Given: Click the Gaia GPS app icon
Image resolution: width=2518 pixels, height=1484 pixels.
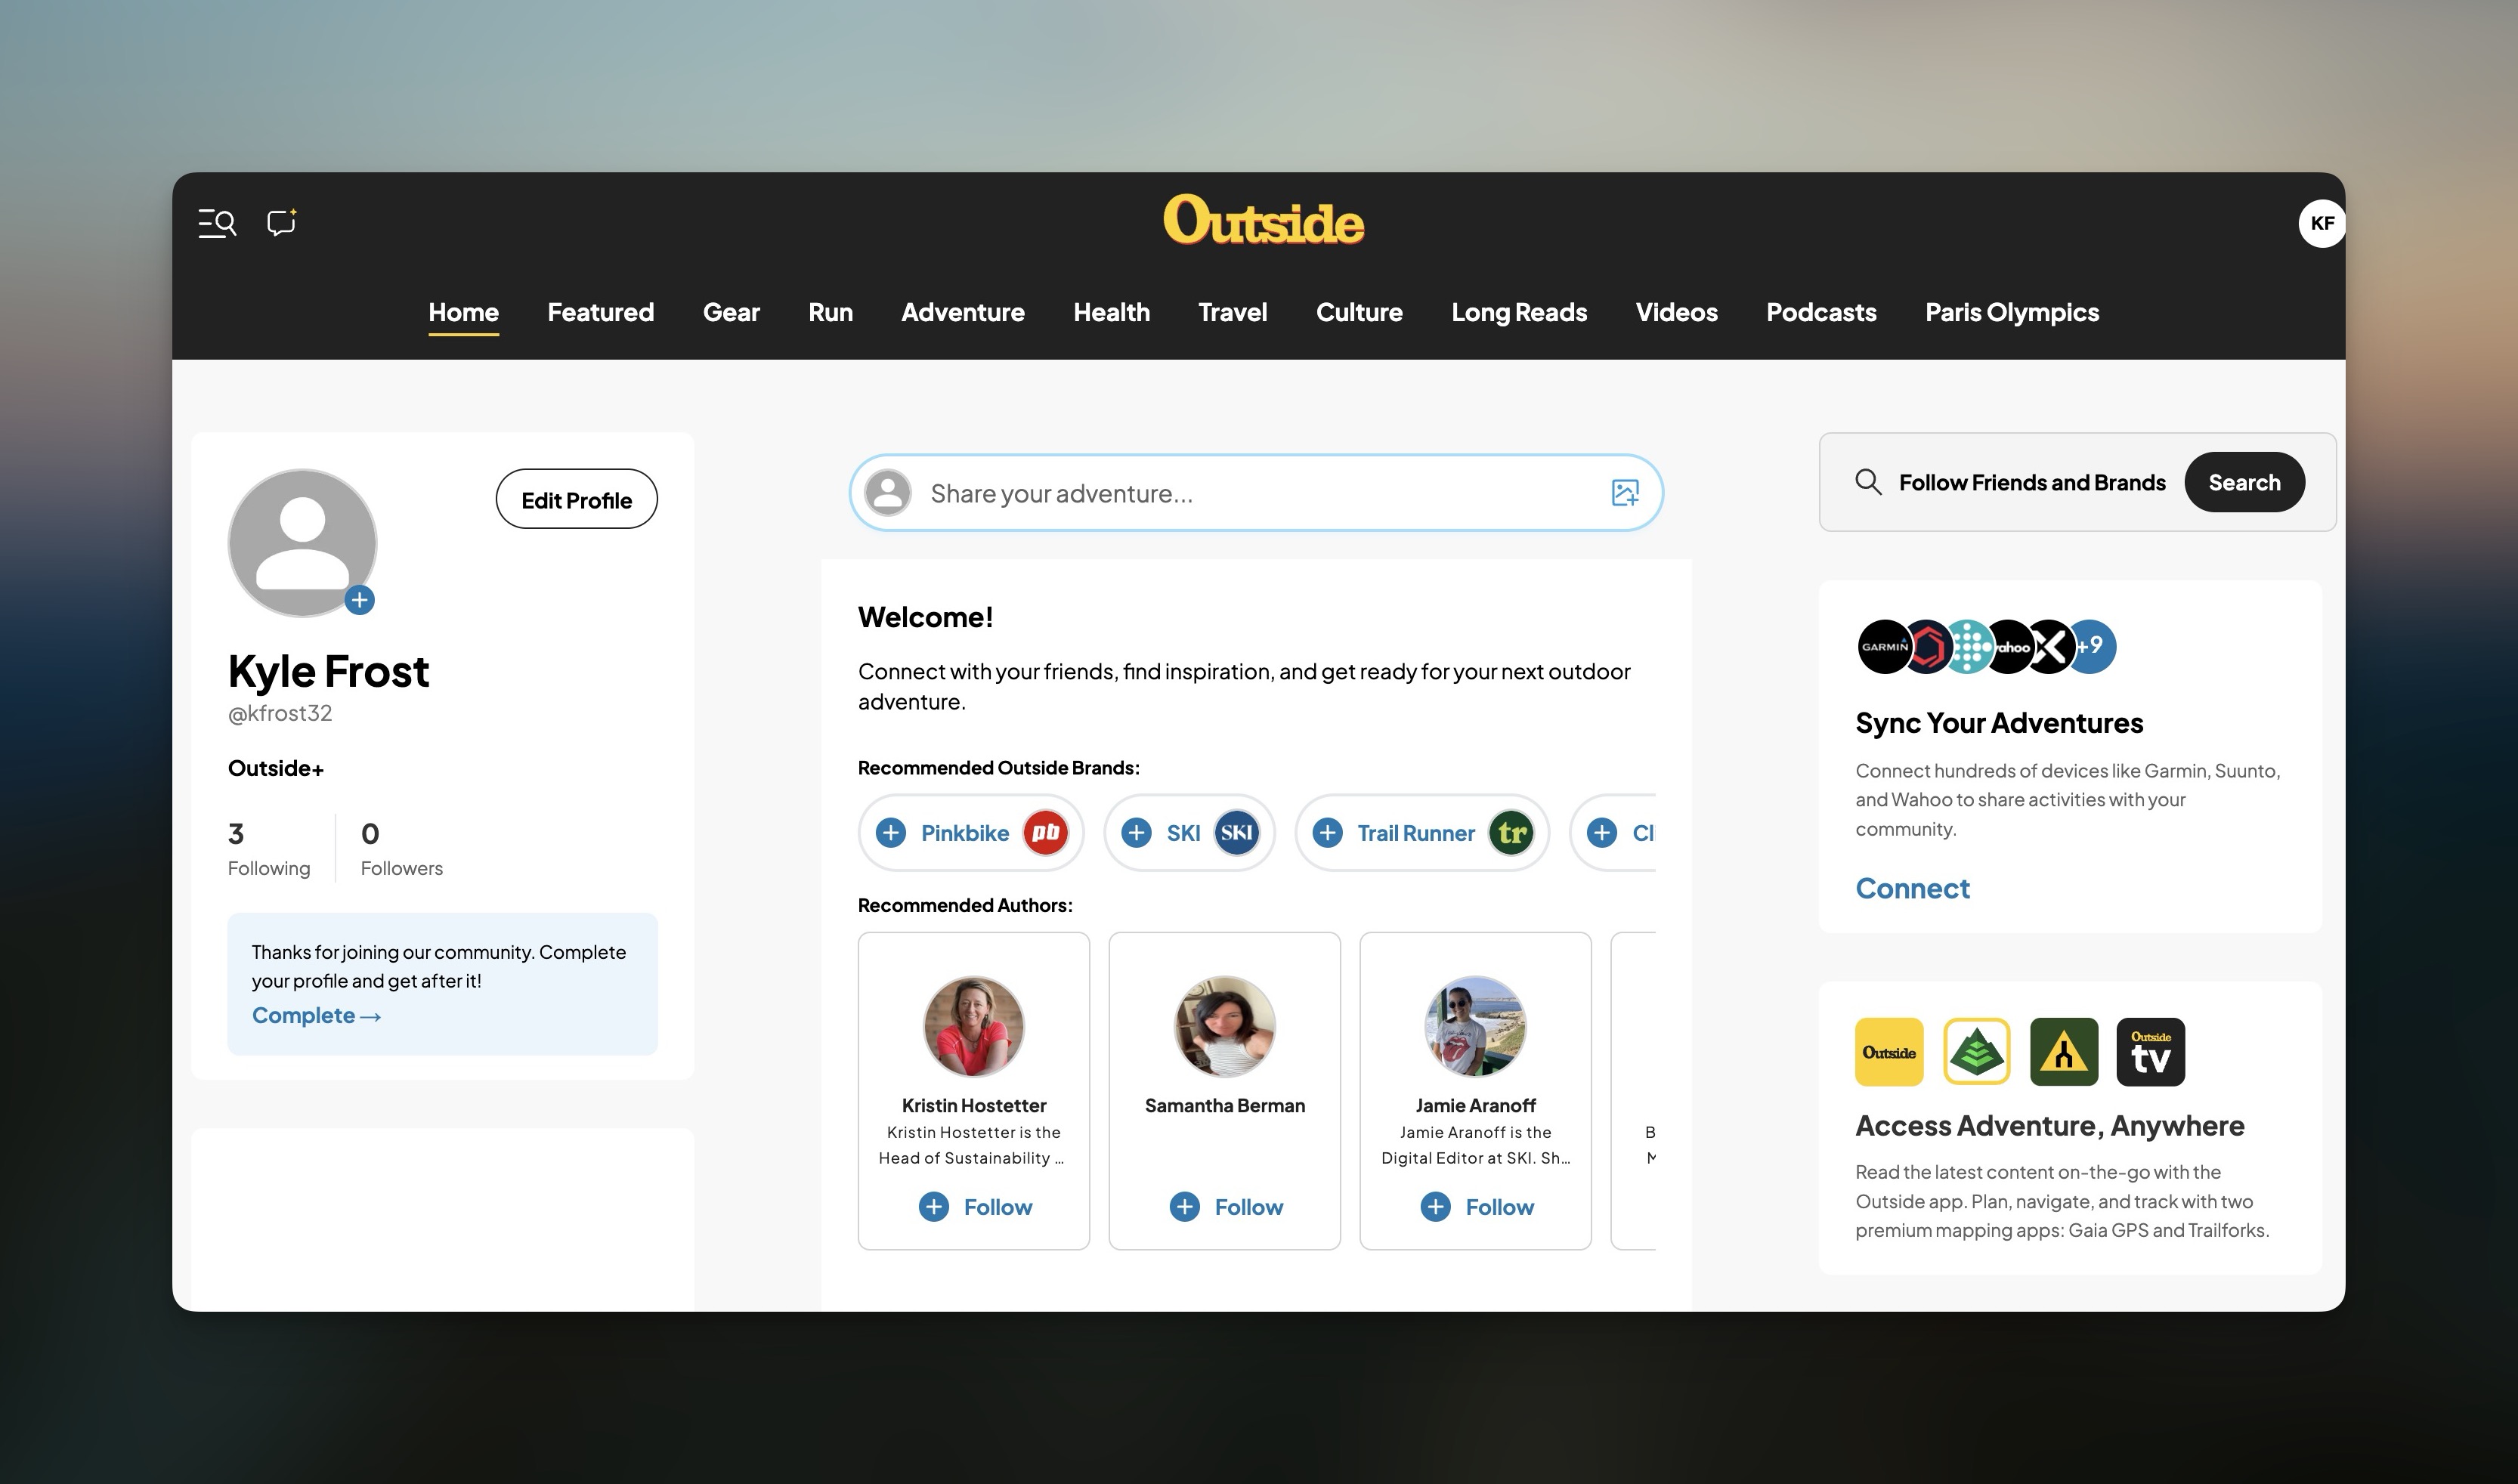Looking at the screenshot, I should (x=1976, y=1052).
